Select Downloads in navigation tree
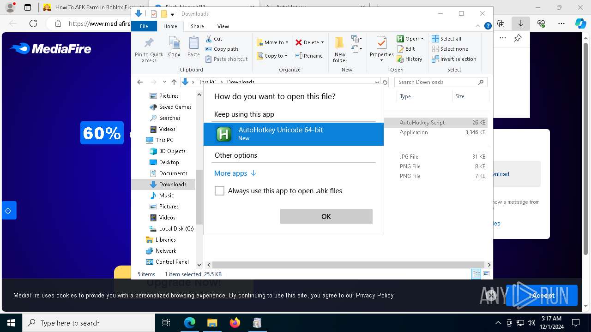 coord(168,184)
